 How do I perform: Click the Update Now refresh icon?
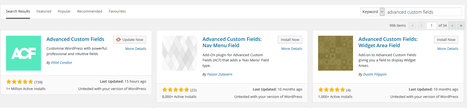click(x=118, y=40)
